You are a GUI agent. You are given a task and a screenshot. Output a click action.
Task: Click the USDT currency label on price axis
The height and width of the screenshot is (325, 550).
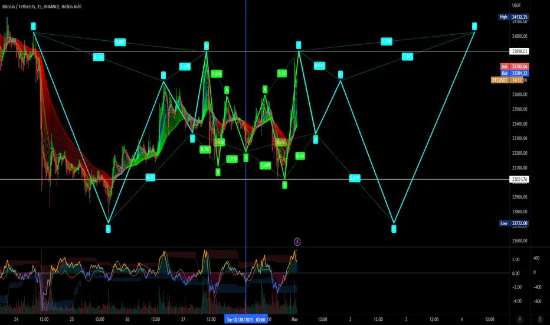(x=516, y=5)
